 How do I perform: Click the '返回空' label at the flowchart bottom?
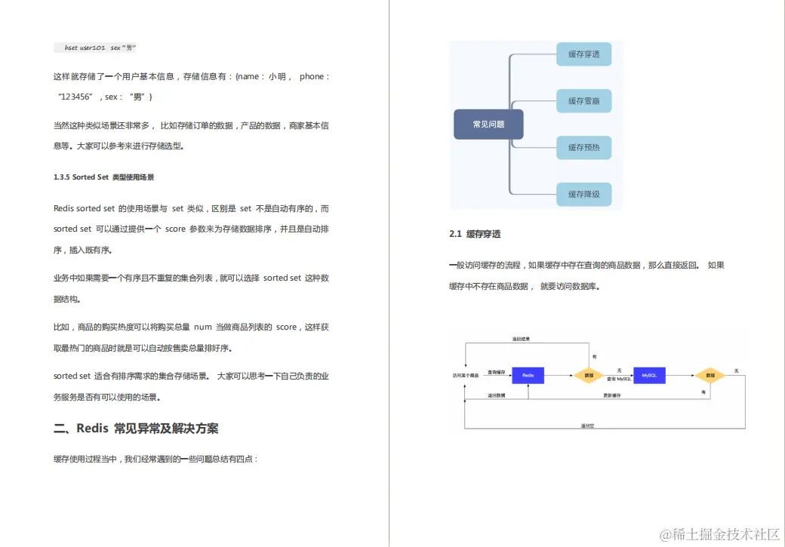coord(587,426)
